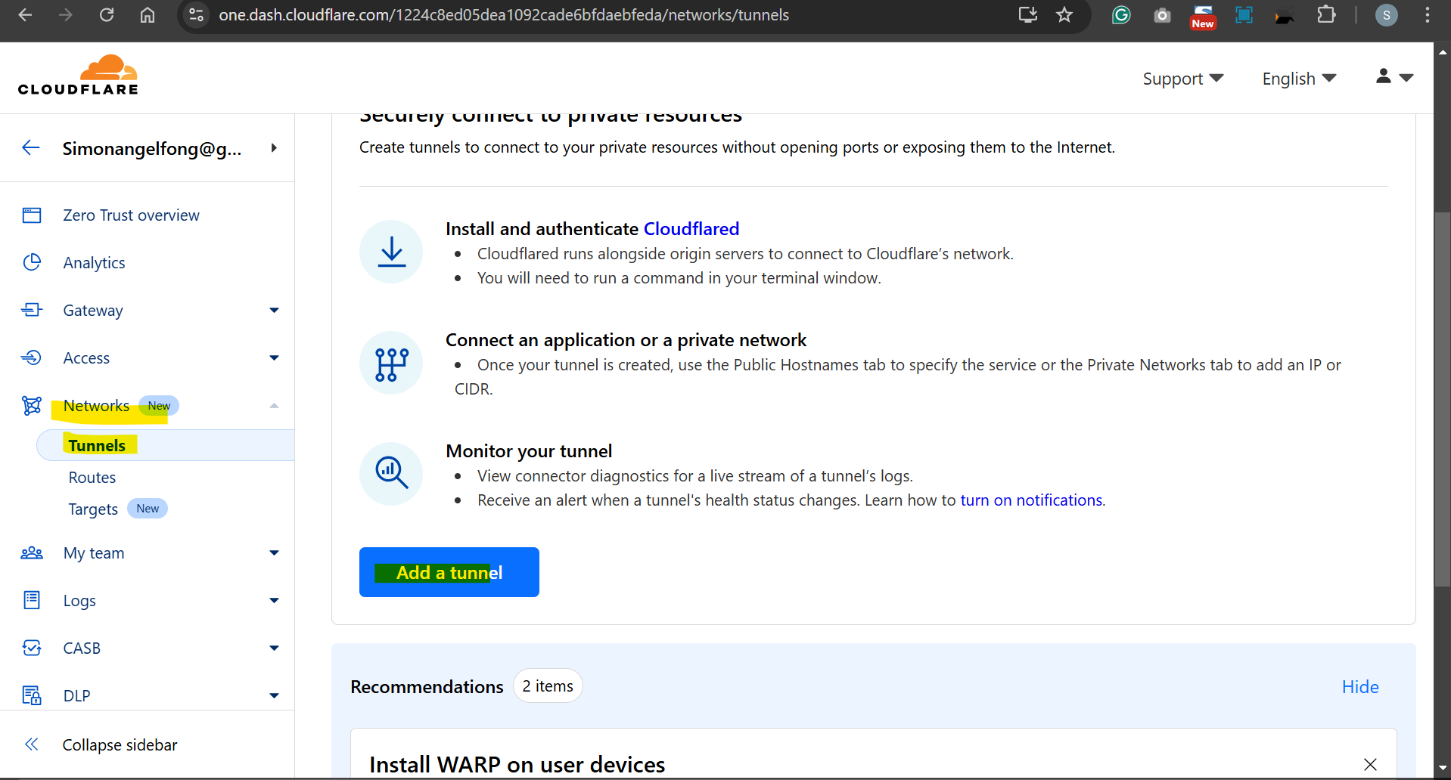Click the download install Cloudflared icon
The image size is (1451, 780).
[391, 252]
